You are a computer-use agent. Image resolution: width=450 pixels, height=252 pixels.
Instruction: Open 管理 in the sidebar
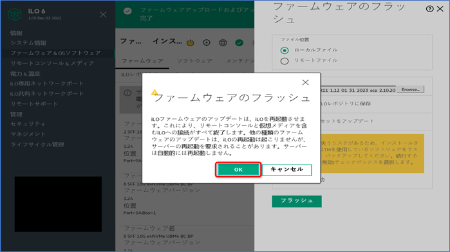pos(16,114)
